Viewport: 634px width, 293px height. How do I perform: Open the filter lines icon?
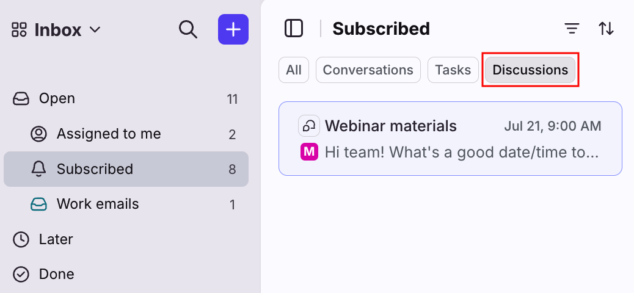572,29
